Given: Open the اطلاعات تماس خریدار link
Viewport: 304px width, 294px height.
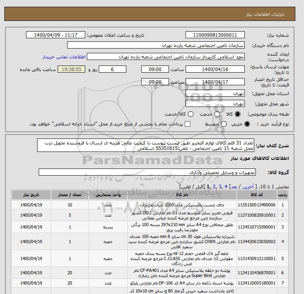Looking at the screenshot, I should (64, 57).
